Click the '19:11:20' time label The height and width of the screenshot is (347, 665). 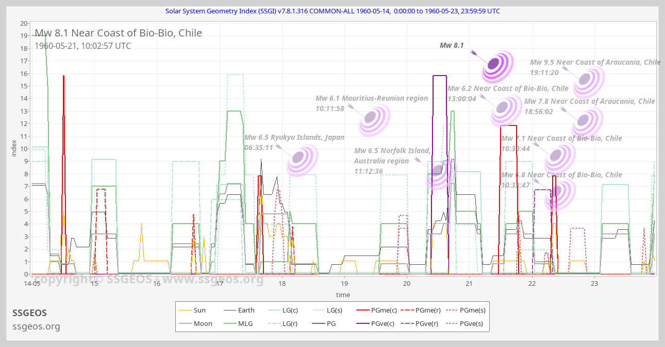point(544,72)
